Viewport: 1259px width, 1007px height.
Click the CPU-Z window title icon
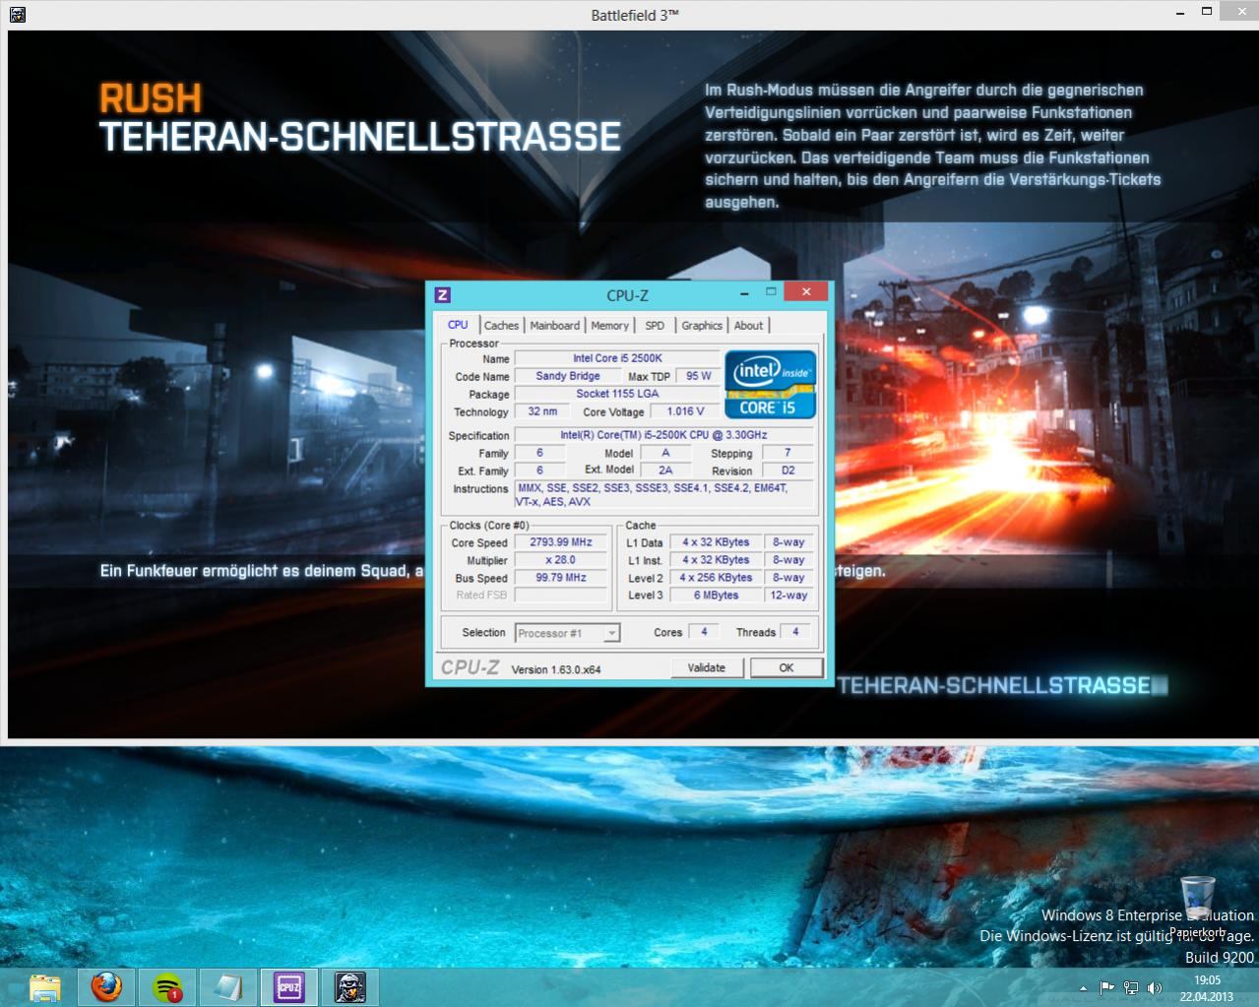click(x=443, y=294)
